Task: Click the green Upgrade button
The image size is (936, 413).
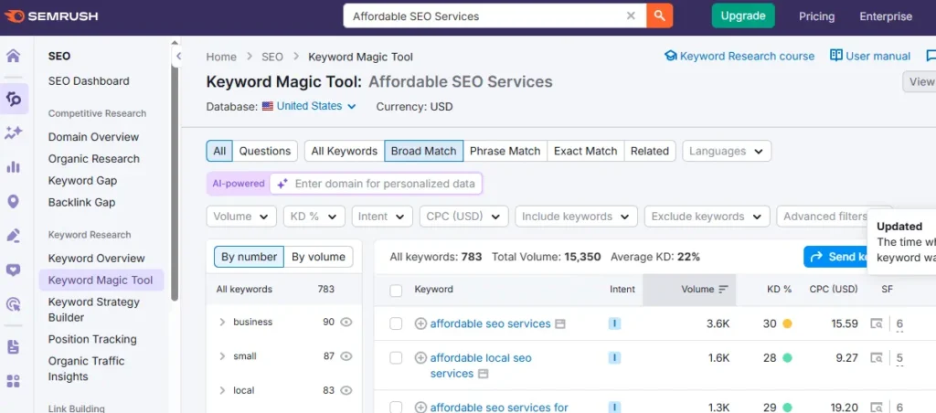Action: (743, 16)
